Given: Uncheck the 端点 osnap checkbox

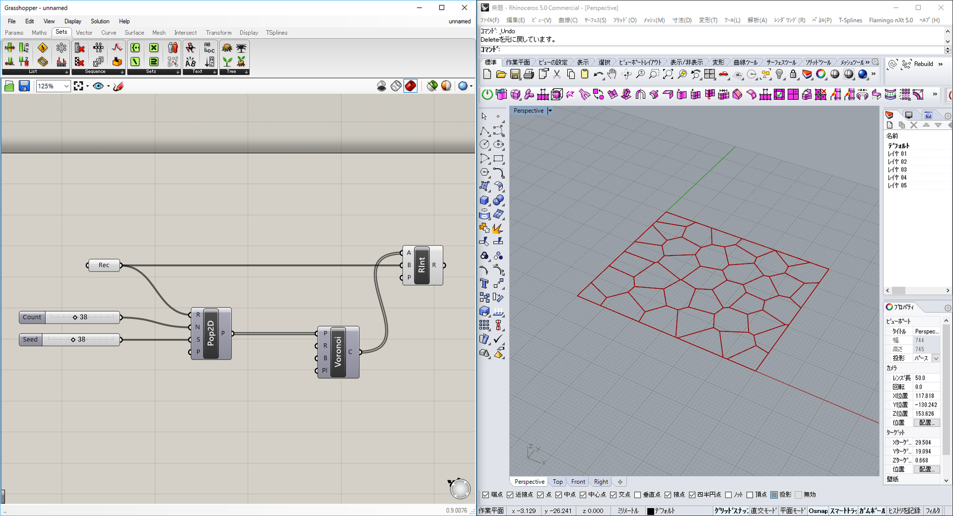Looking at the screenshot, I should tap(486, 495).
